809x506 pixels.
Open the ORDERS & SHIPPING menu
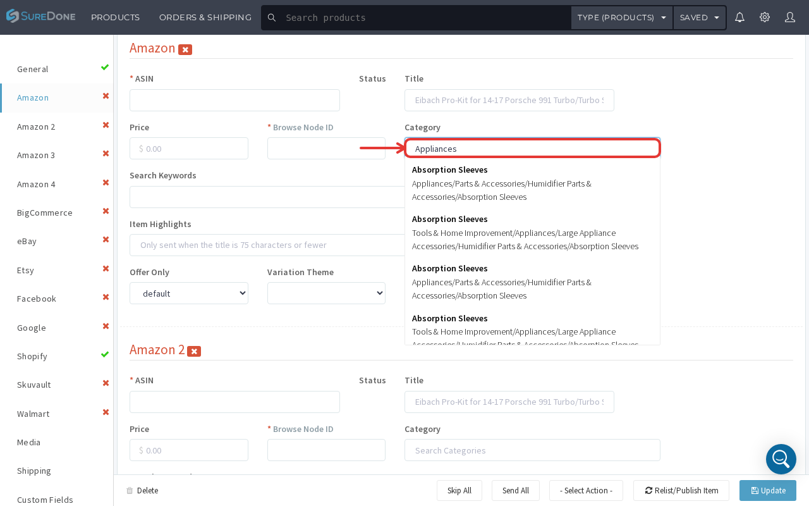coord(205,18)
